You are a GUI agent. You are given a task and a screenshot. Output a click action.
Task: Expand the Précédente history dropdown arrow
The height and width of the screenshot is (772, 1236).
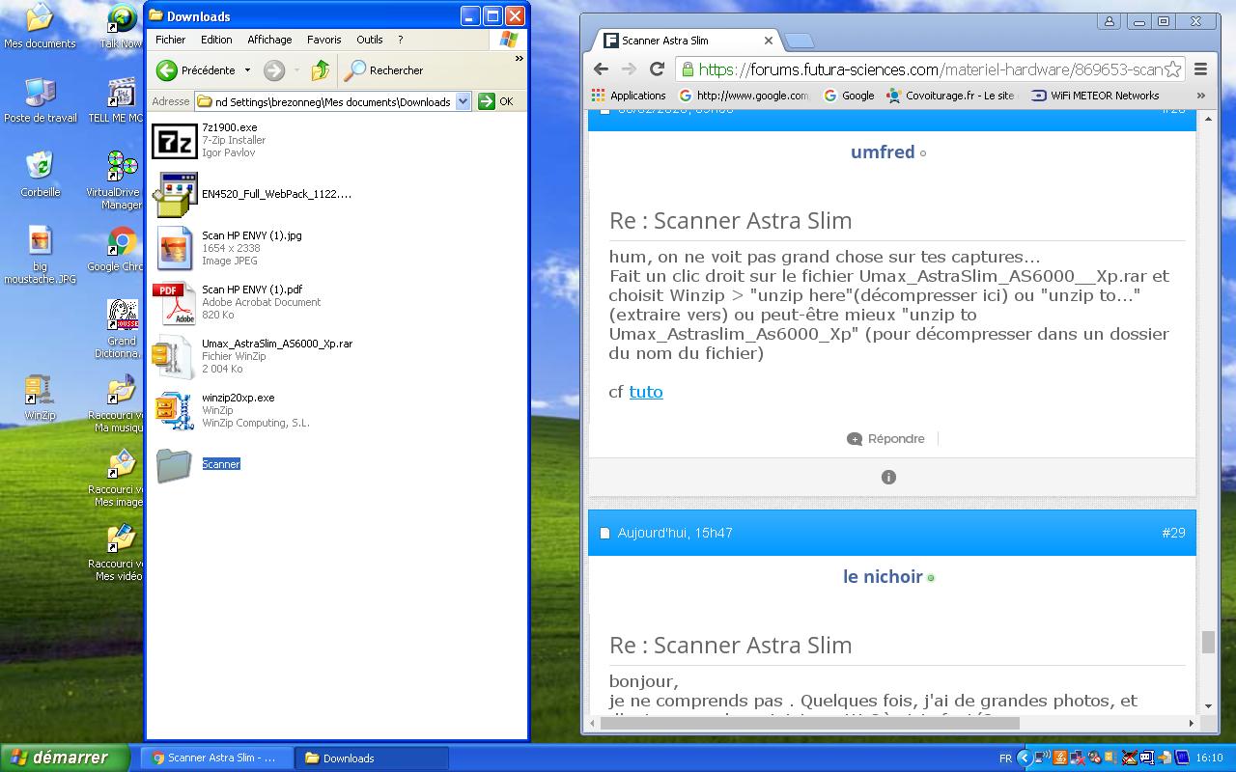tap(247, 70)
